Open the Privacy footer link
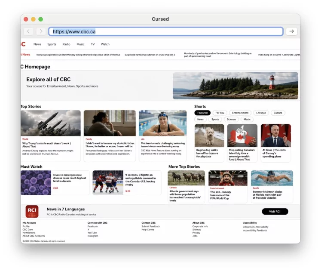 tap(196, 233)
